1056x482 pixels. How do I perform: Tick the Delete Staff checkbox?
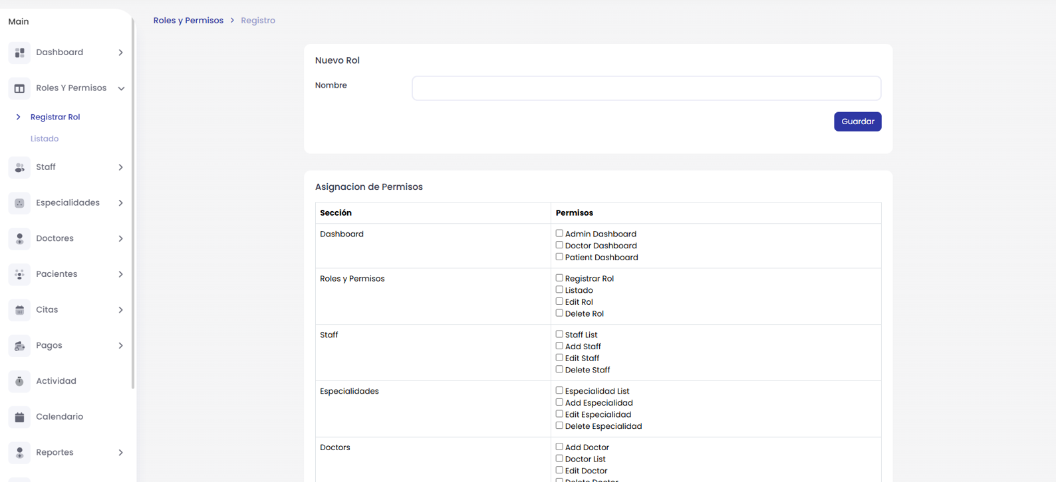tap(559, 369)
